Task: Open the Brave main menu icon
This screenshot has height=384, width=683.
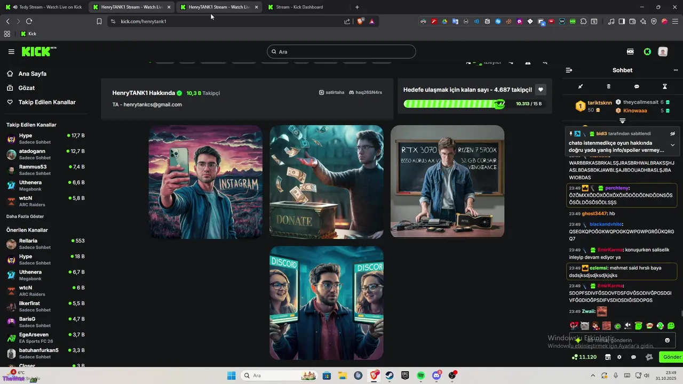Action: click(x=674, y=21)
